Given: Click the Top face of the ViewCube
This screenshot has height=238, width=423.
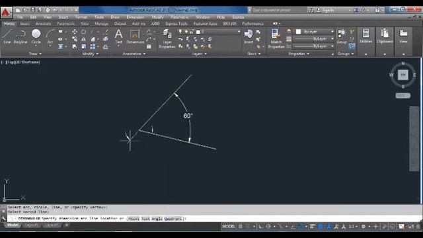Looking at the screenshot, I should 403,75.
